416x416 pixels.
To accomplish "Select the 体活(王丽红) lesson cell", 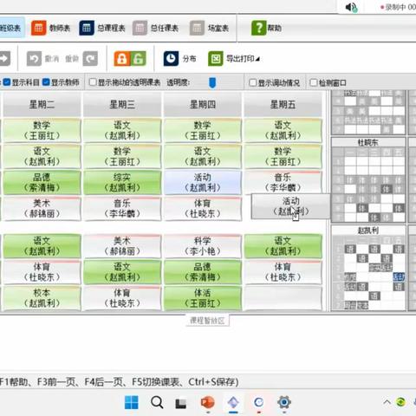I will coord(203,298).
